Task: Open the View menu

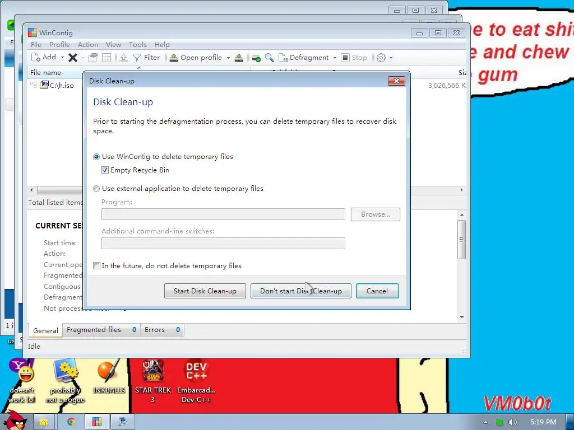Action: tap(113, 45)
